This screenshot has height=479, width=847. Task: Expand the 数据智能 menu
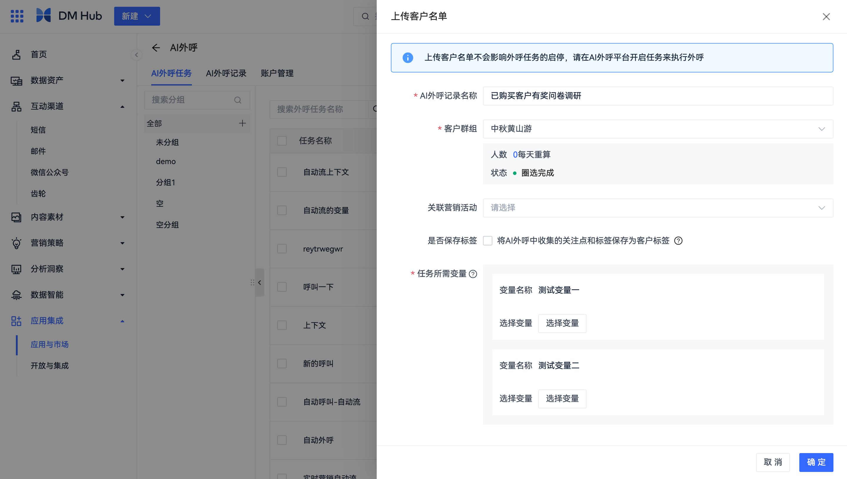coord(122,295)
